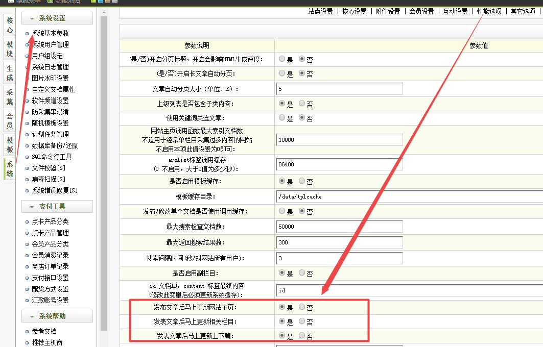The height and width of the screenshot is (347, 543).
Task: Click the 搜索间隔时间 input field
Action: tap(340, 258)
